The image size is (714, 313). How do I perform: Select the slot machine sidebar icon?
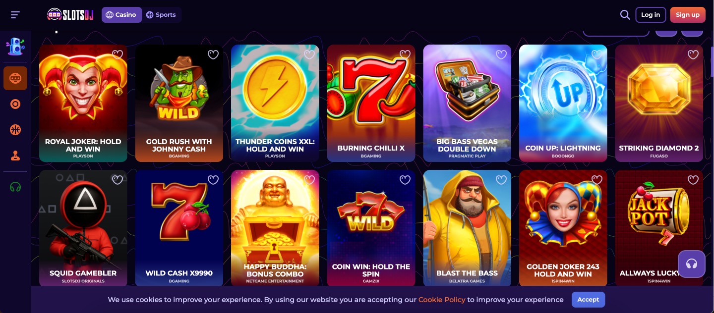pos(15,78)
